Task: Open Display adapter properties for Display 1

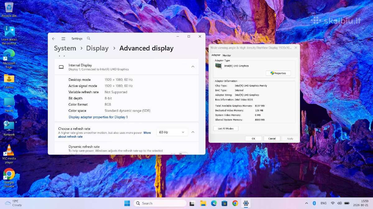Action: tap(98, 117)
